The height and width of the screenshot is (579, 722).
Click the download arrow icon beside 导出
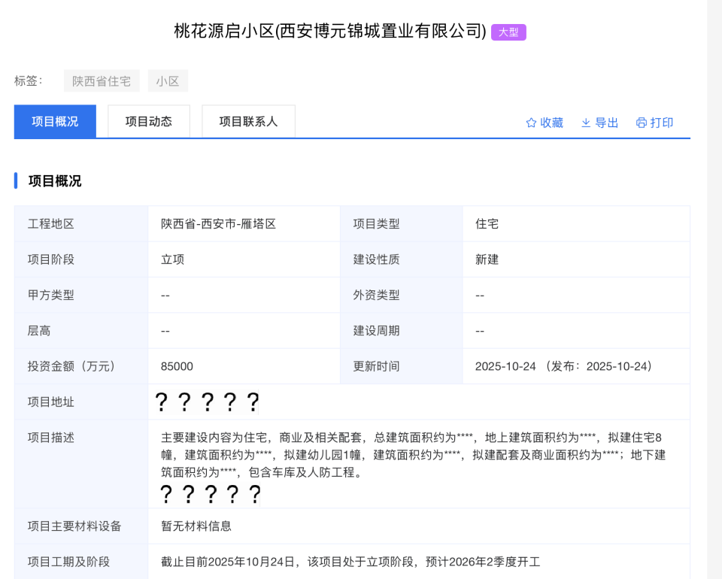point(584,123)
